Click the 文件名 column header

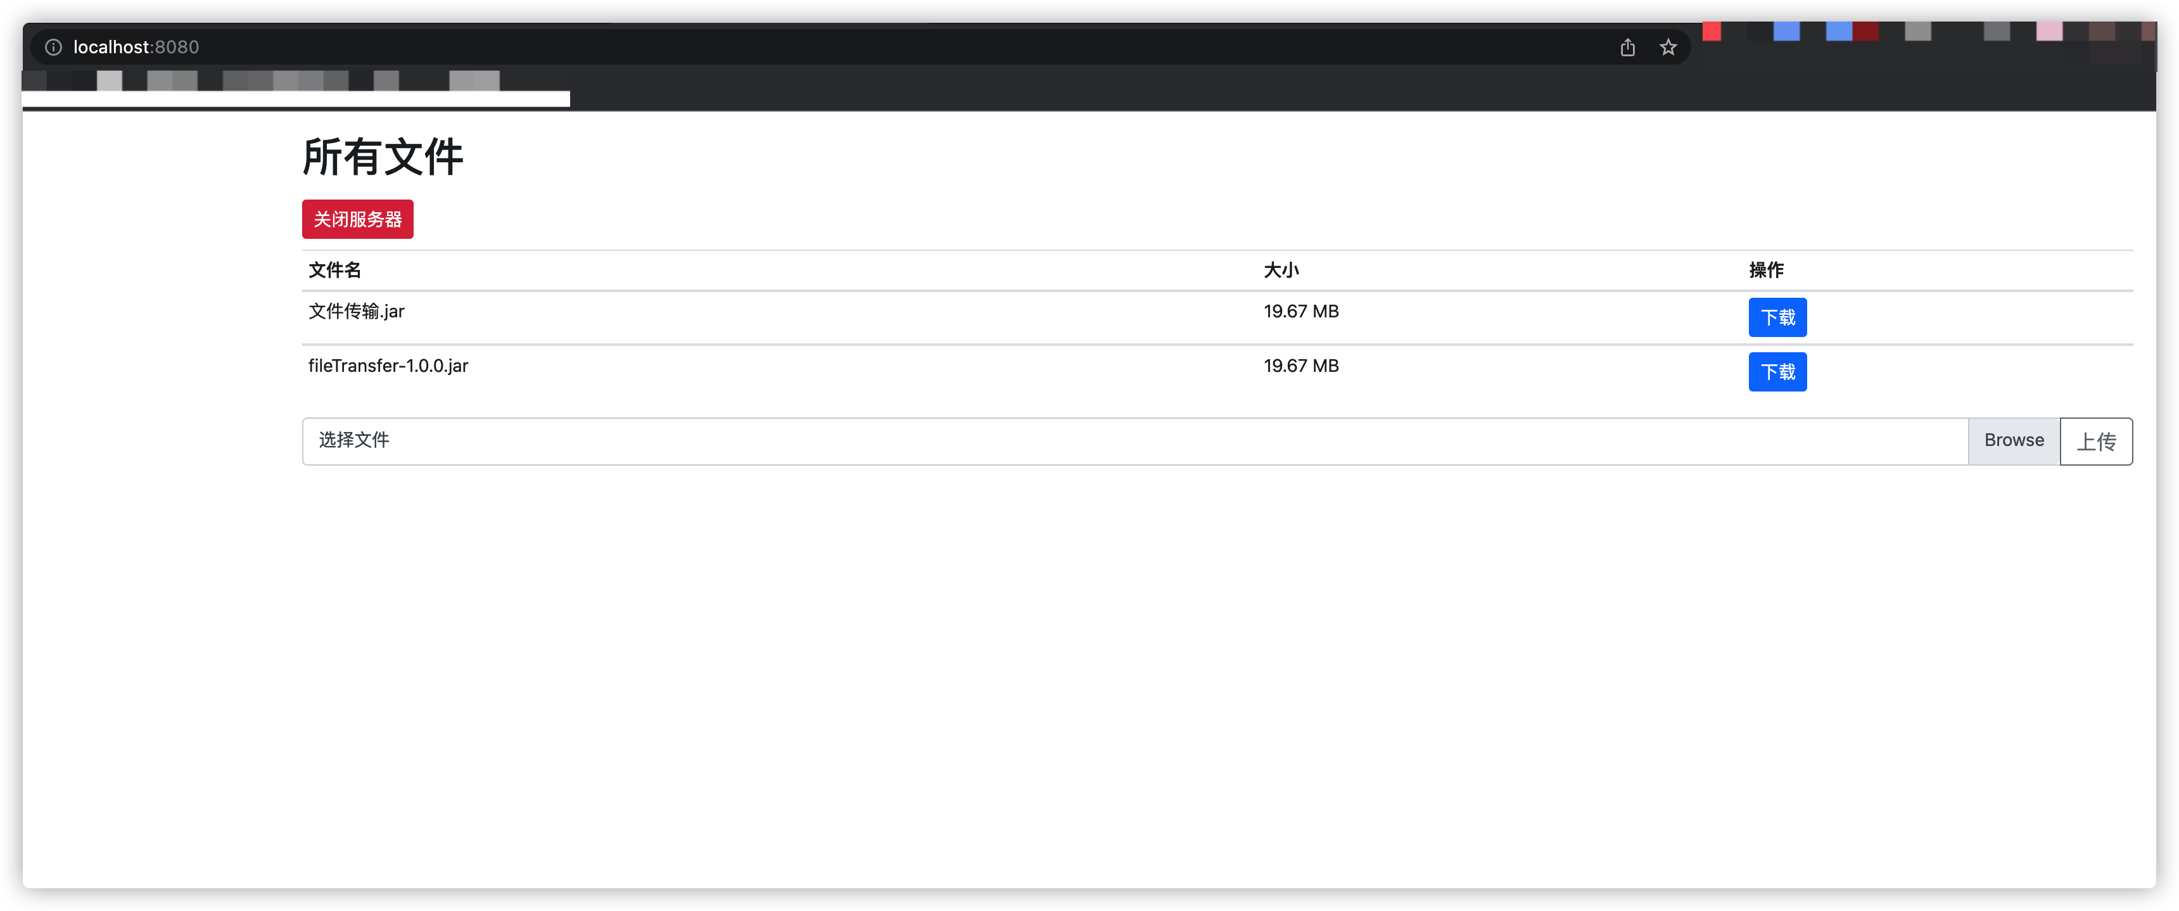point(334,271)
